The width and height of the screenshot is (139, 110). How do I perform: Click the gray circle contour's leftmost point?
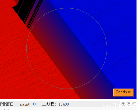(27, 48)
